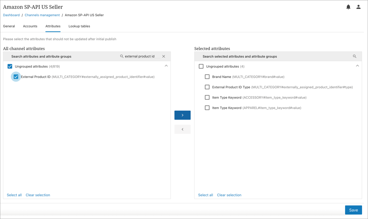The height and width of the screenshot is (219, 368).
Task: Collapse Ungrouped attributes in All channel attributes
Action: [x=166, y=66]
